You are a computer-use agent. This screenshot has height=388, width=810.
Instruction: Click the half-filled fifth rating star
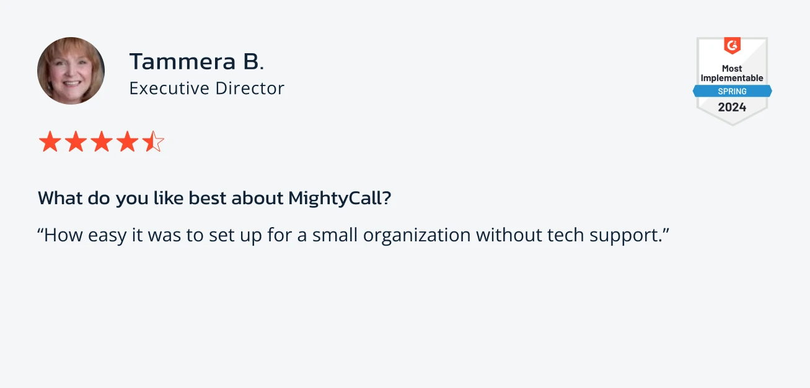pos(153,142)
